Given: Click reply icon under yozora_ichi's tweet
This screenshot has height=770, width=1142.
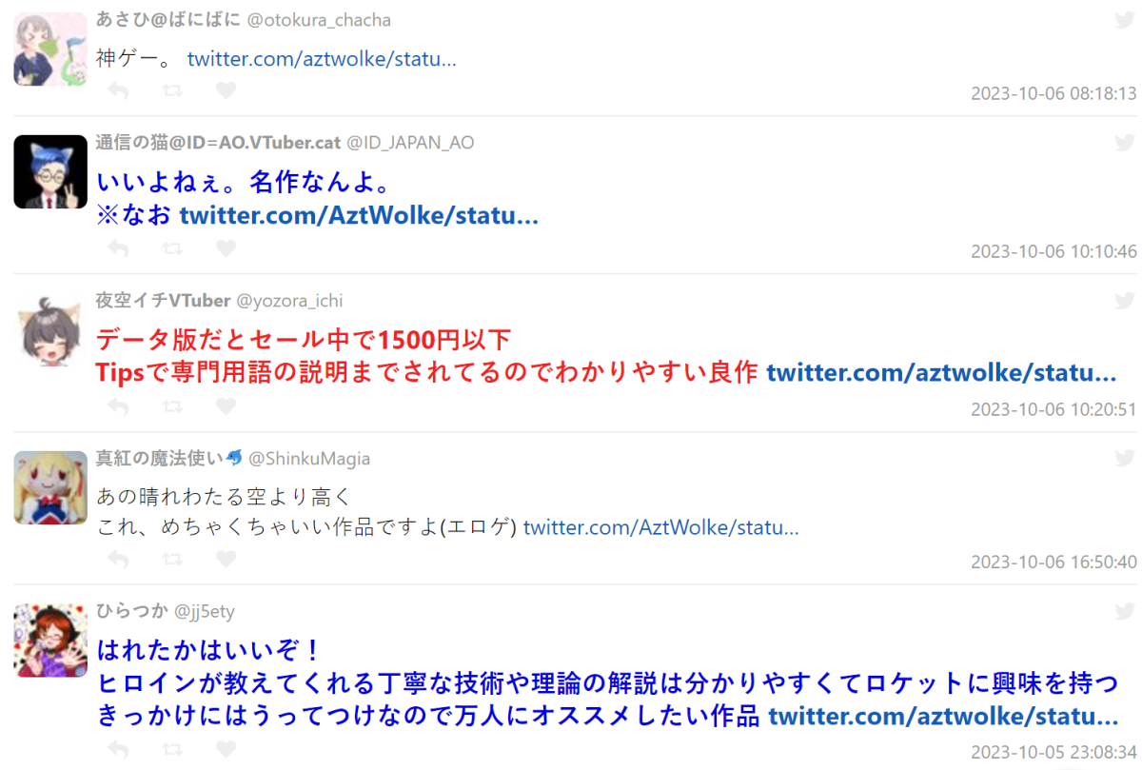Looking at the screenshot, I should 118,406.
